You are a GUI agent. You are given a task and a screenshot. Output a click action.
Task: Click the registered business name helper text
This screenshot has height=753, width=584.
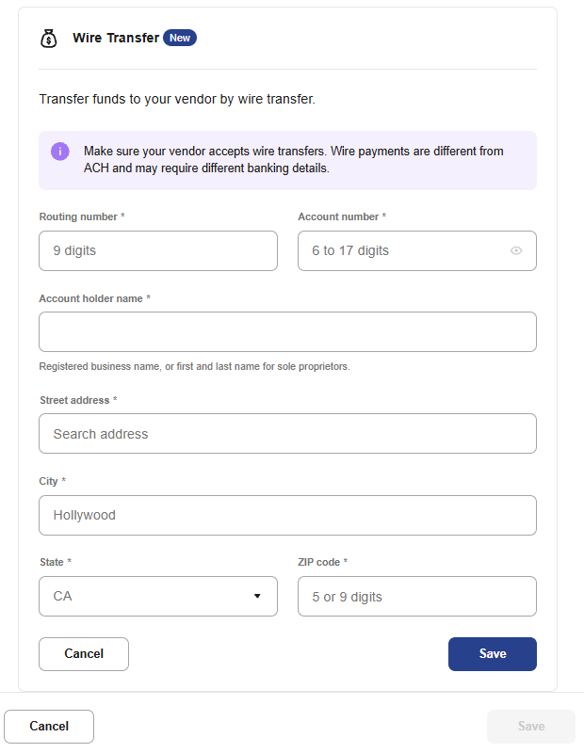(x=194, y=366)
